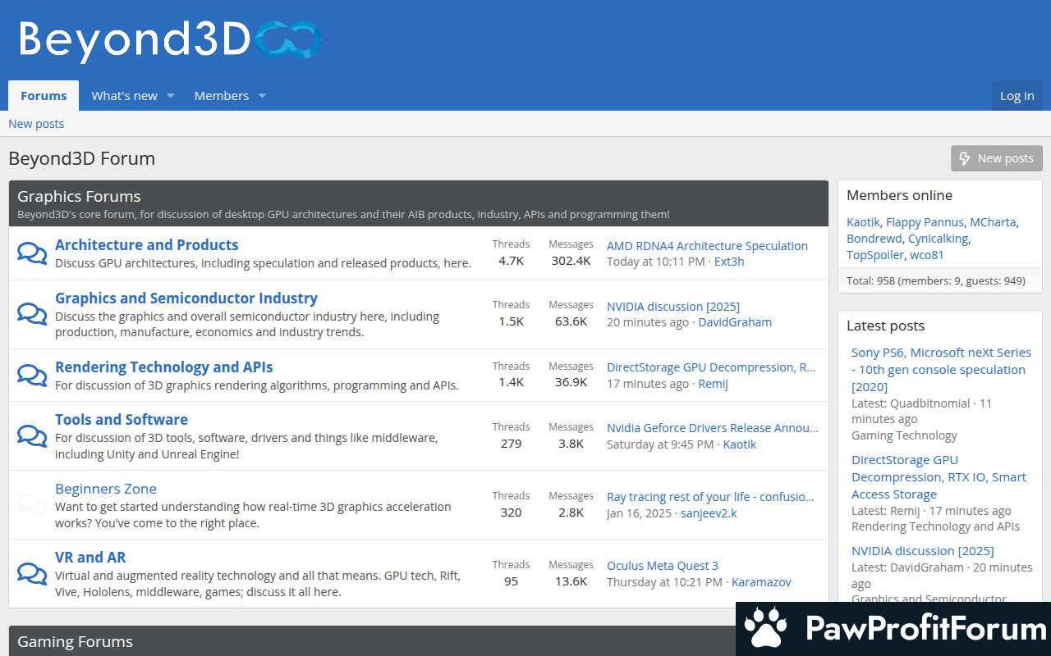Click the New posts link in sub-navigation

tap(36, 124)
